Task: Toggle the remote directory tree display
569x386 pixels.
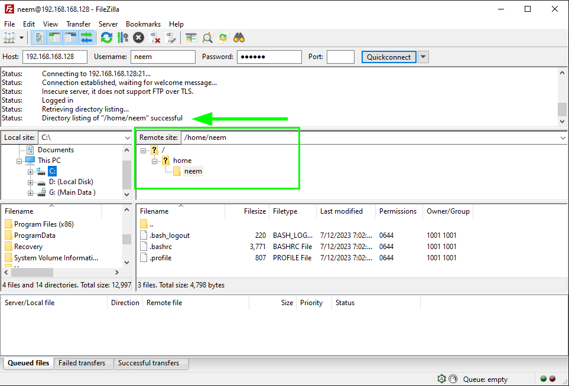Action: [70, 38]
